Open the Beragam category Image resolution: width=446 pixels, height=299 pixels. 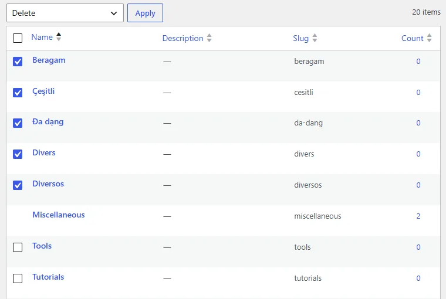(49, 60)
